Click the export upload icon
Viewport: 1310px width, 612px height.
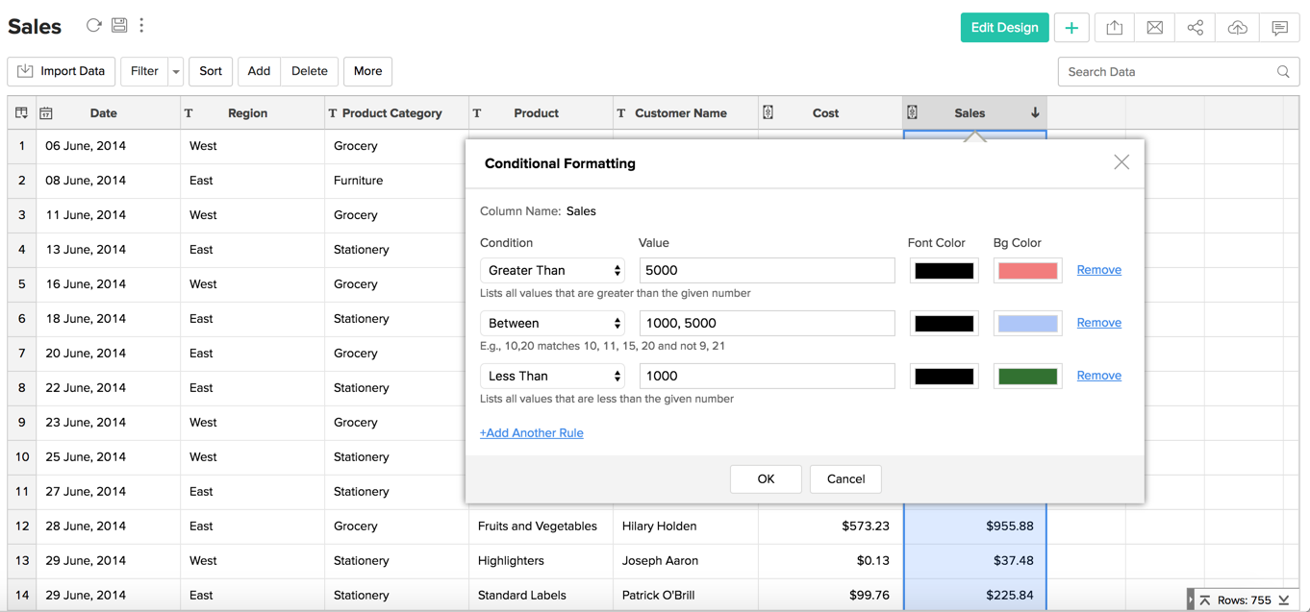[x=1114, y=28]
